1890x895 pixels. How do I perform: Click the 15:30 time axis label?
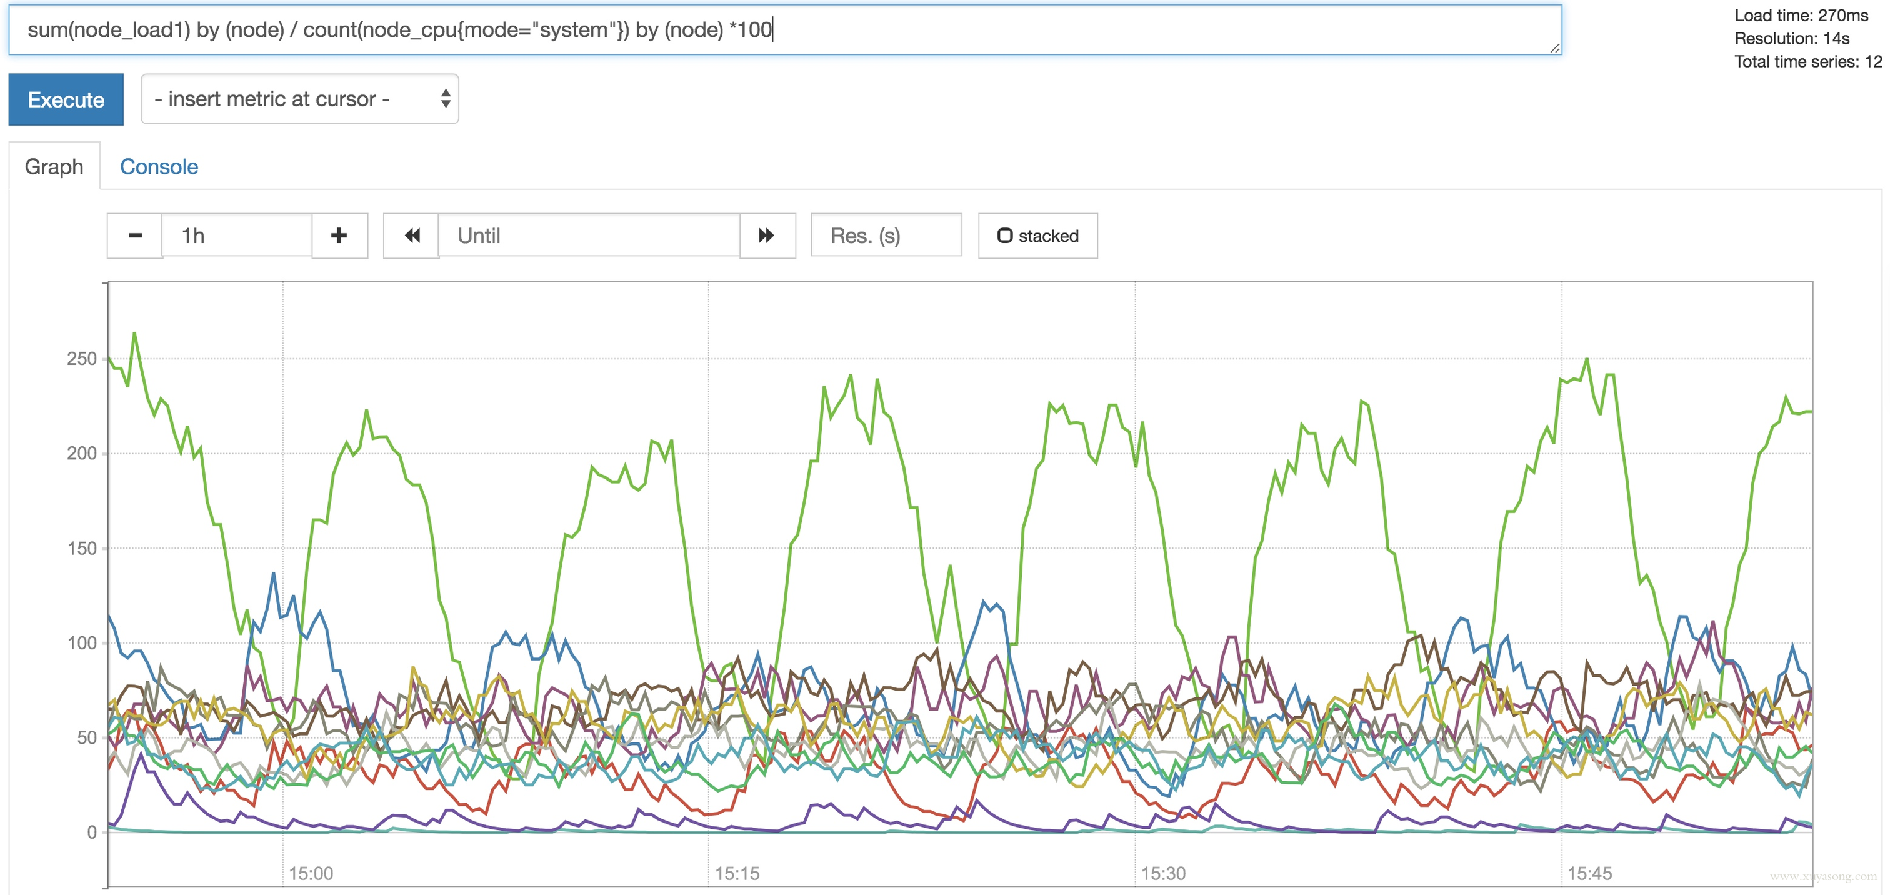point(1163,873)
